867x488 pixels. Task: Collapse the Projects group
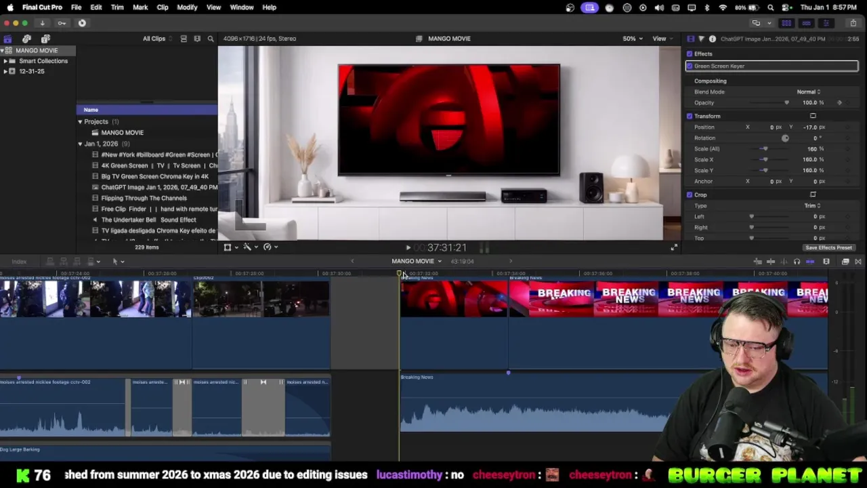coord(80,122)
